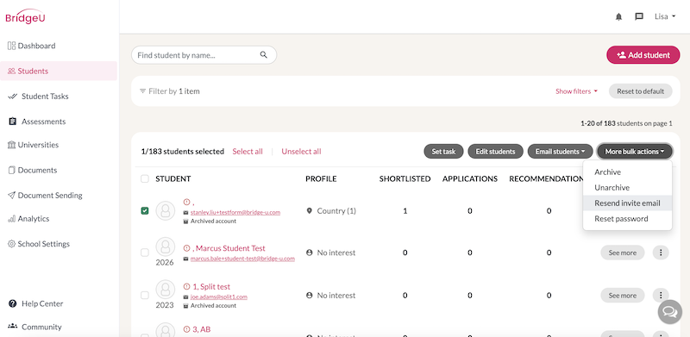The width and height of the screenshot is (690, 337).
Task: Click the avatar for stanley.liu student
Action: point(165,211)
